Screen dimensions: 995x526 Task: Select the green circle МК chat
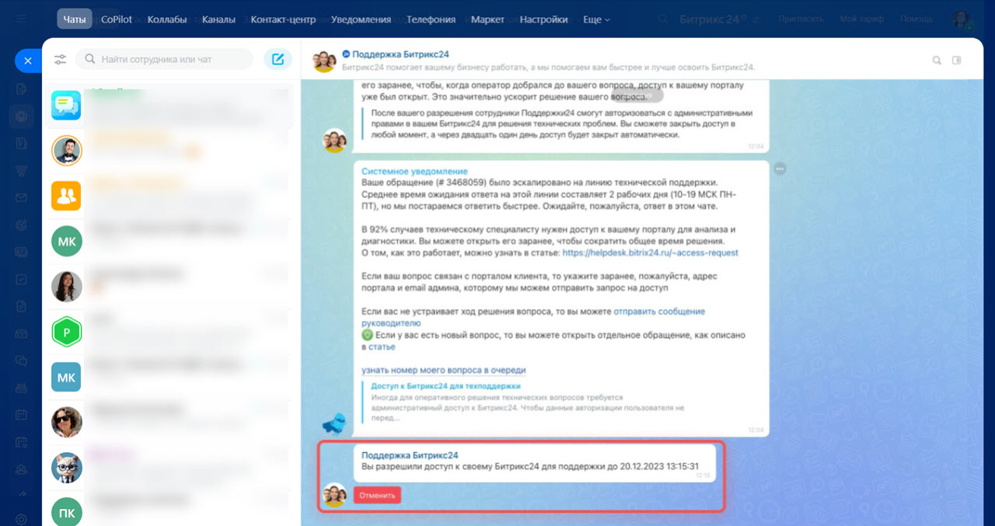pyautogui.click(x=66, y=241)
